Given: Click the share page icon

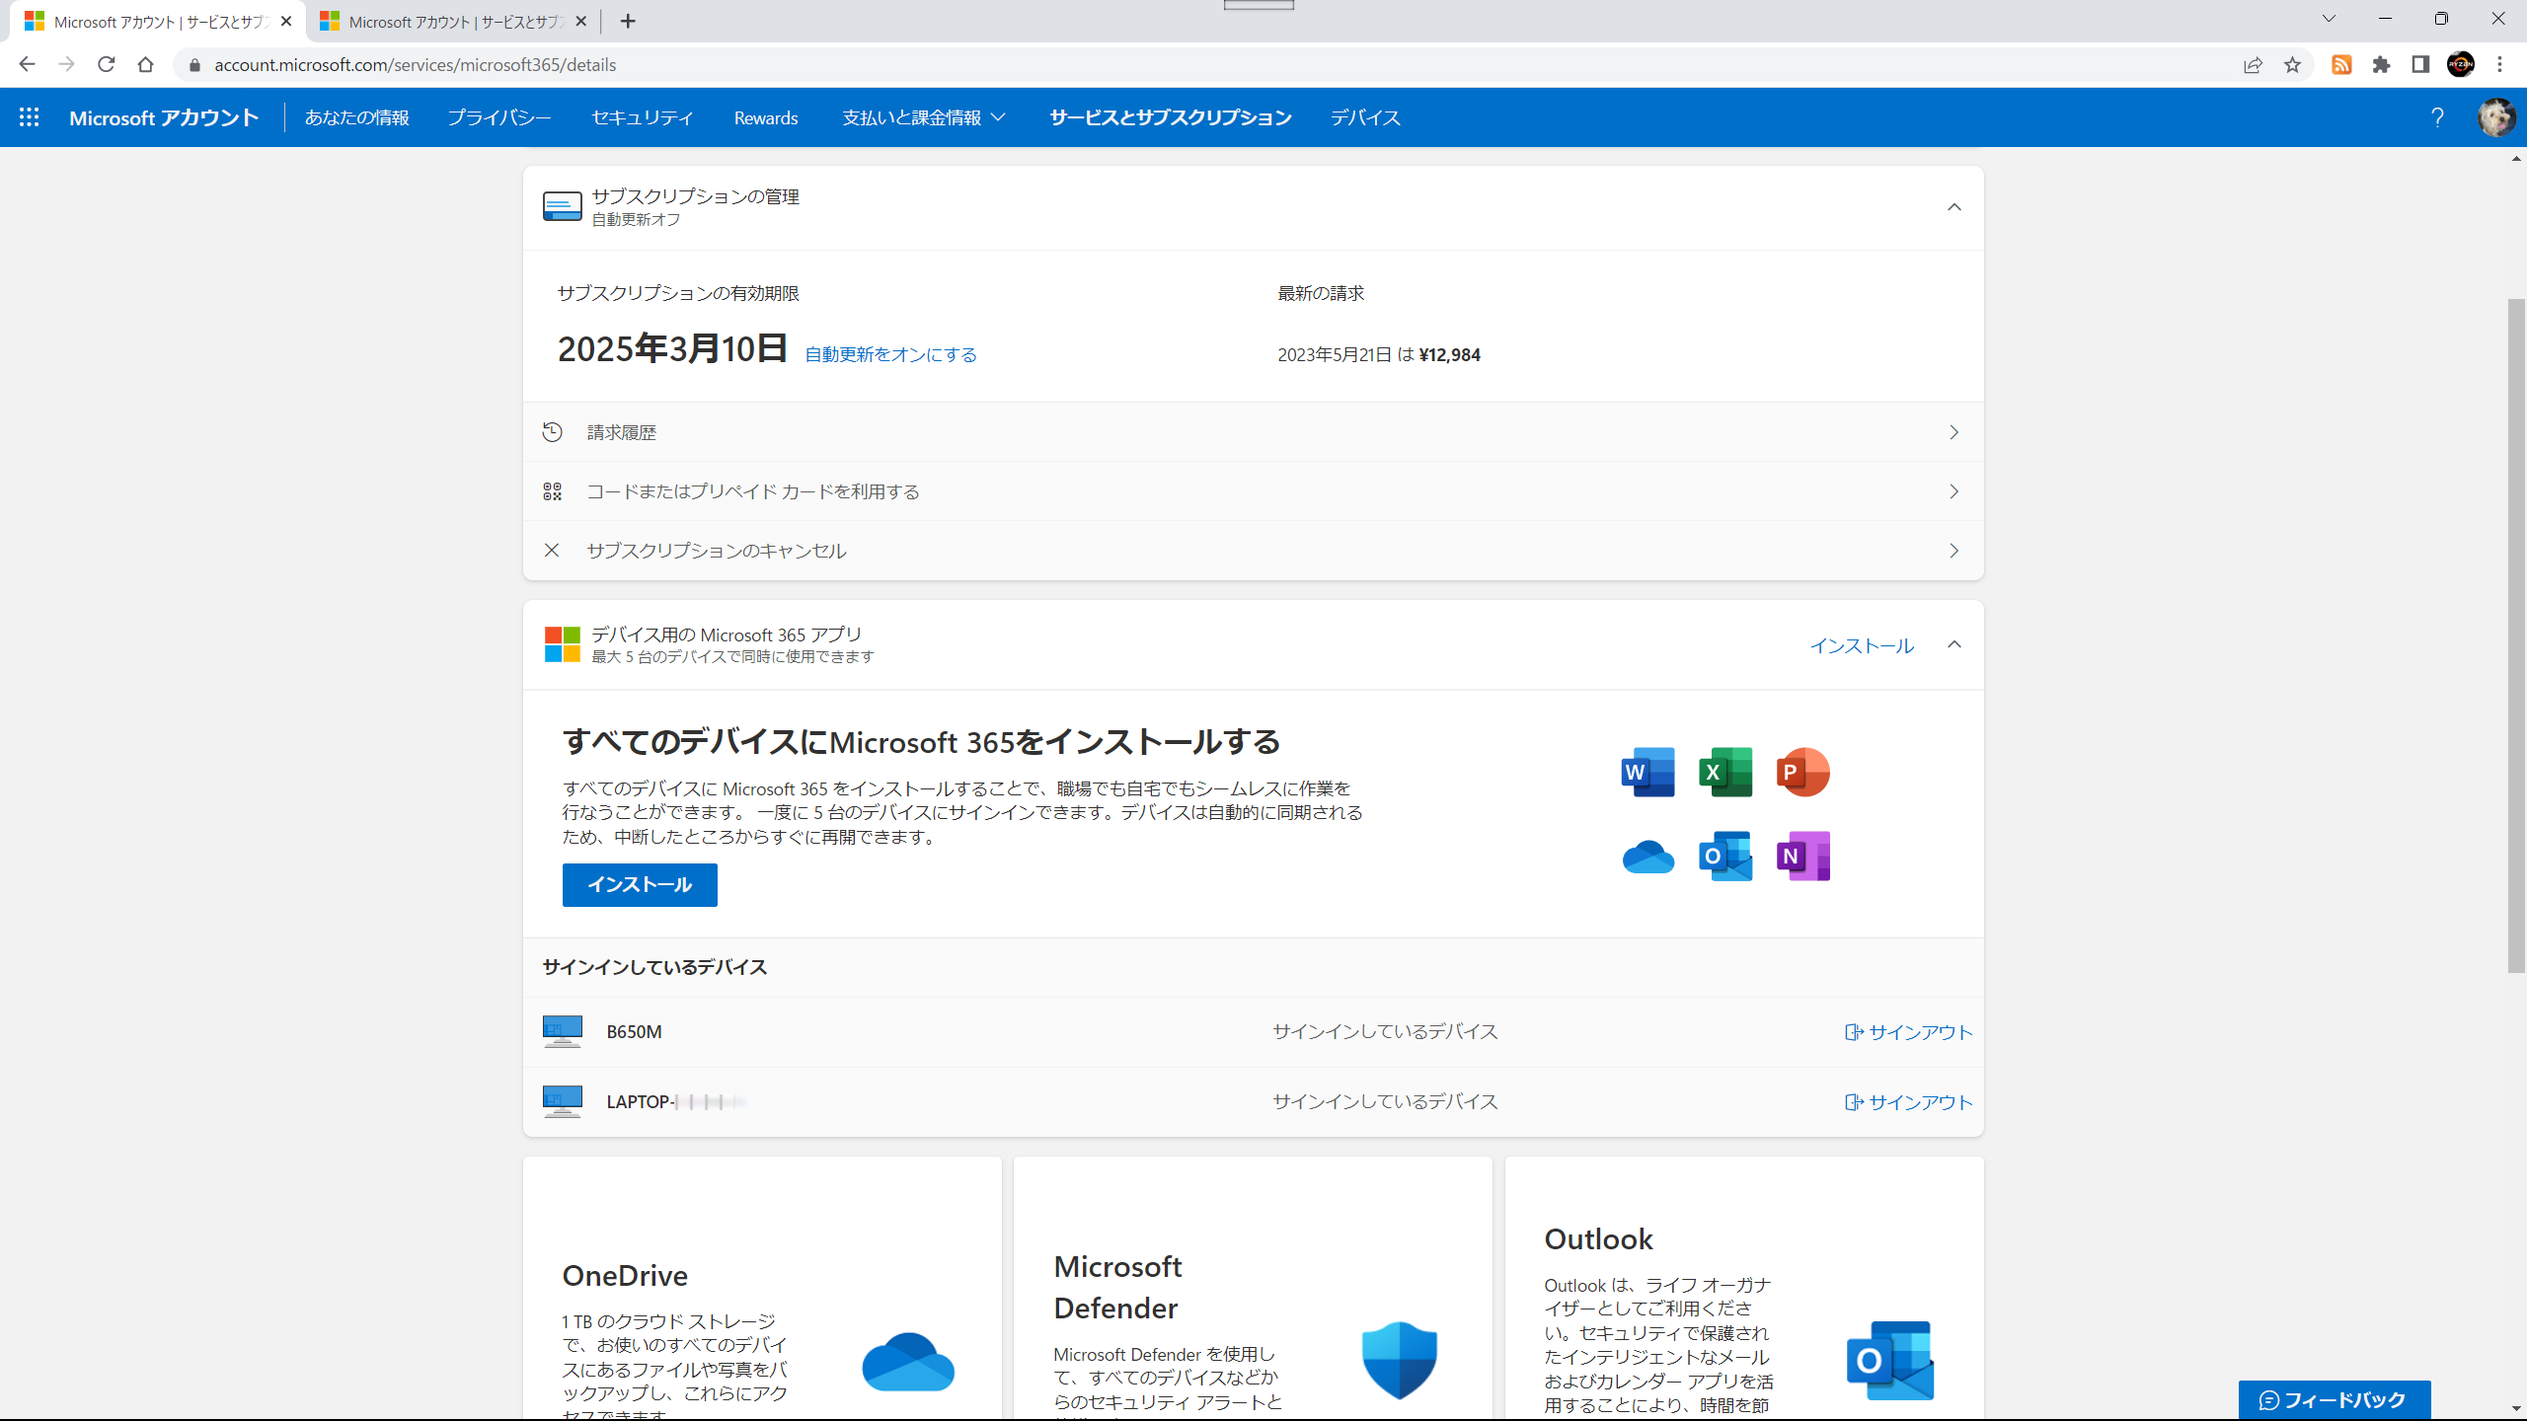Looking at the screenshot, I should (2253, 65).
